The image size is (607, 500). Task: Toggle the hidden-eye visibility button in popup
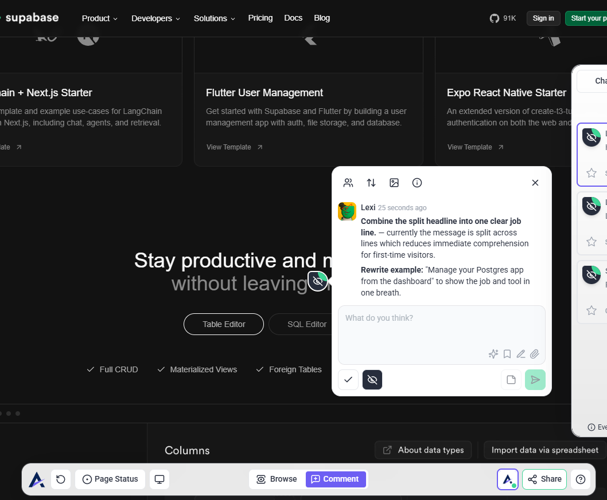[x=372, y=380]
